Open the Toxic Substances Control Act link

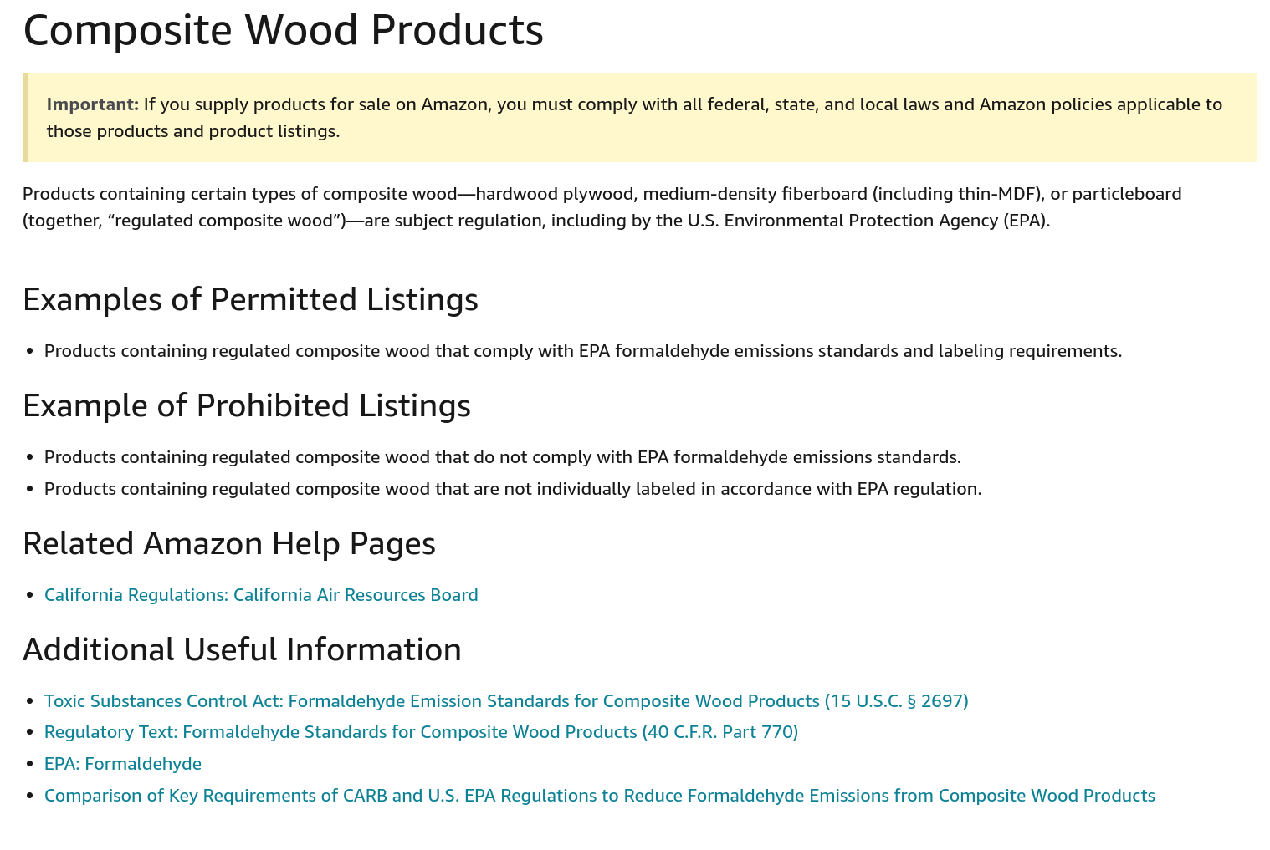(x=505, y=701)
